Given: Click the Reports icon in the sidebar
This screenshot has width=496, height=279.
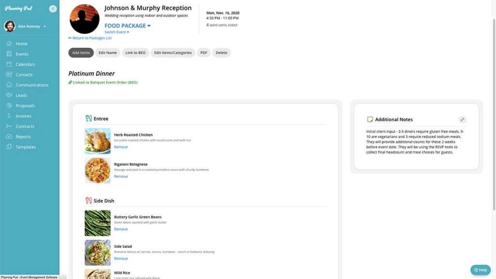Looking at the screenshot, I should (x=9, y=137).
